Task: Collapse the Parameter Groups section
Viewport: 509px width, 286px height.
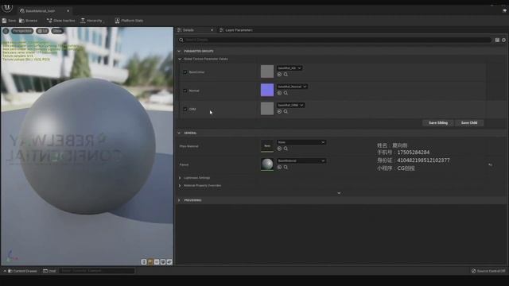Action: (179, 51)
